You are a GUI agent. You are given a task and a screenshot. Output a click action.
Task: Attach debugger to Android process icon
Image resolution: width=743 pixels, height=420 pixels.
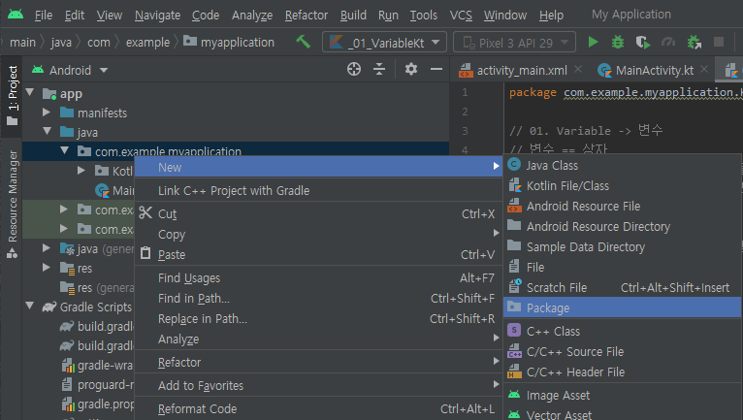[694, 42]
